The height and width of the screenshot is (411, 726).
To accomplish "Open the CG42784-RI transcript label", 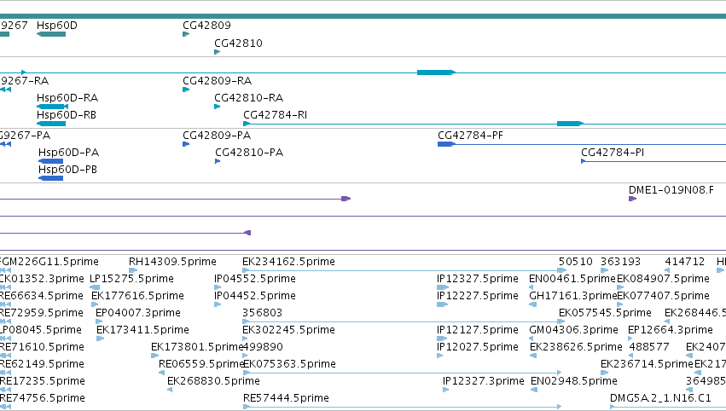I will [x=275, y=115].
